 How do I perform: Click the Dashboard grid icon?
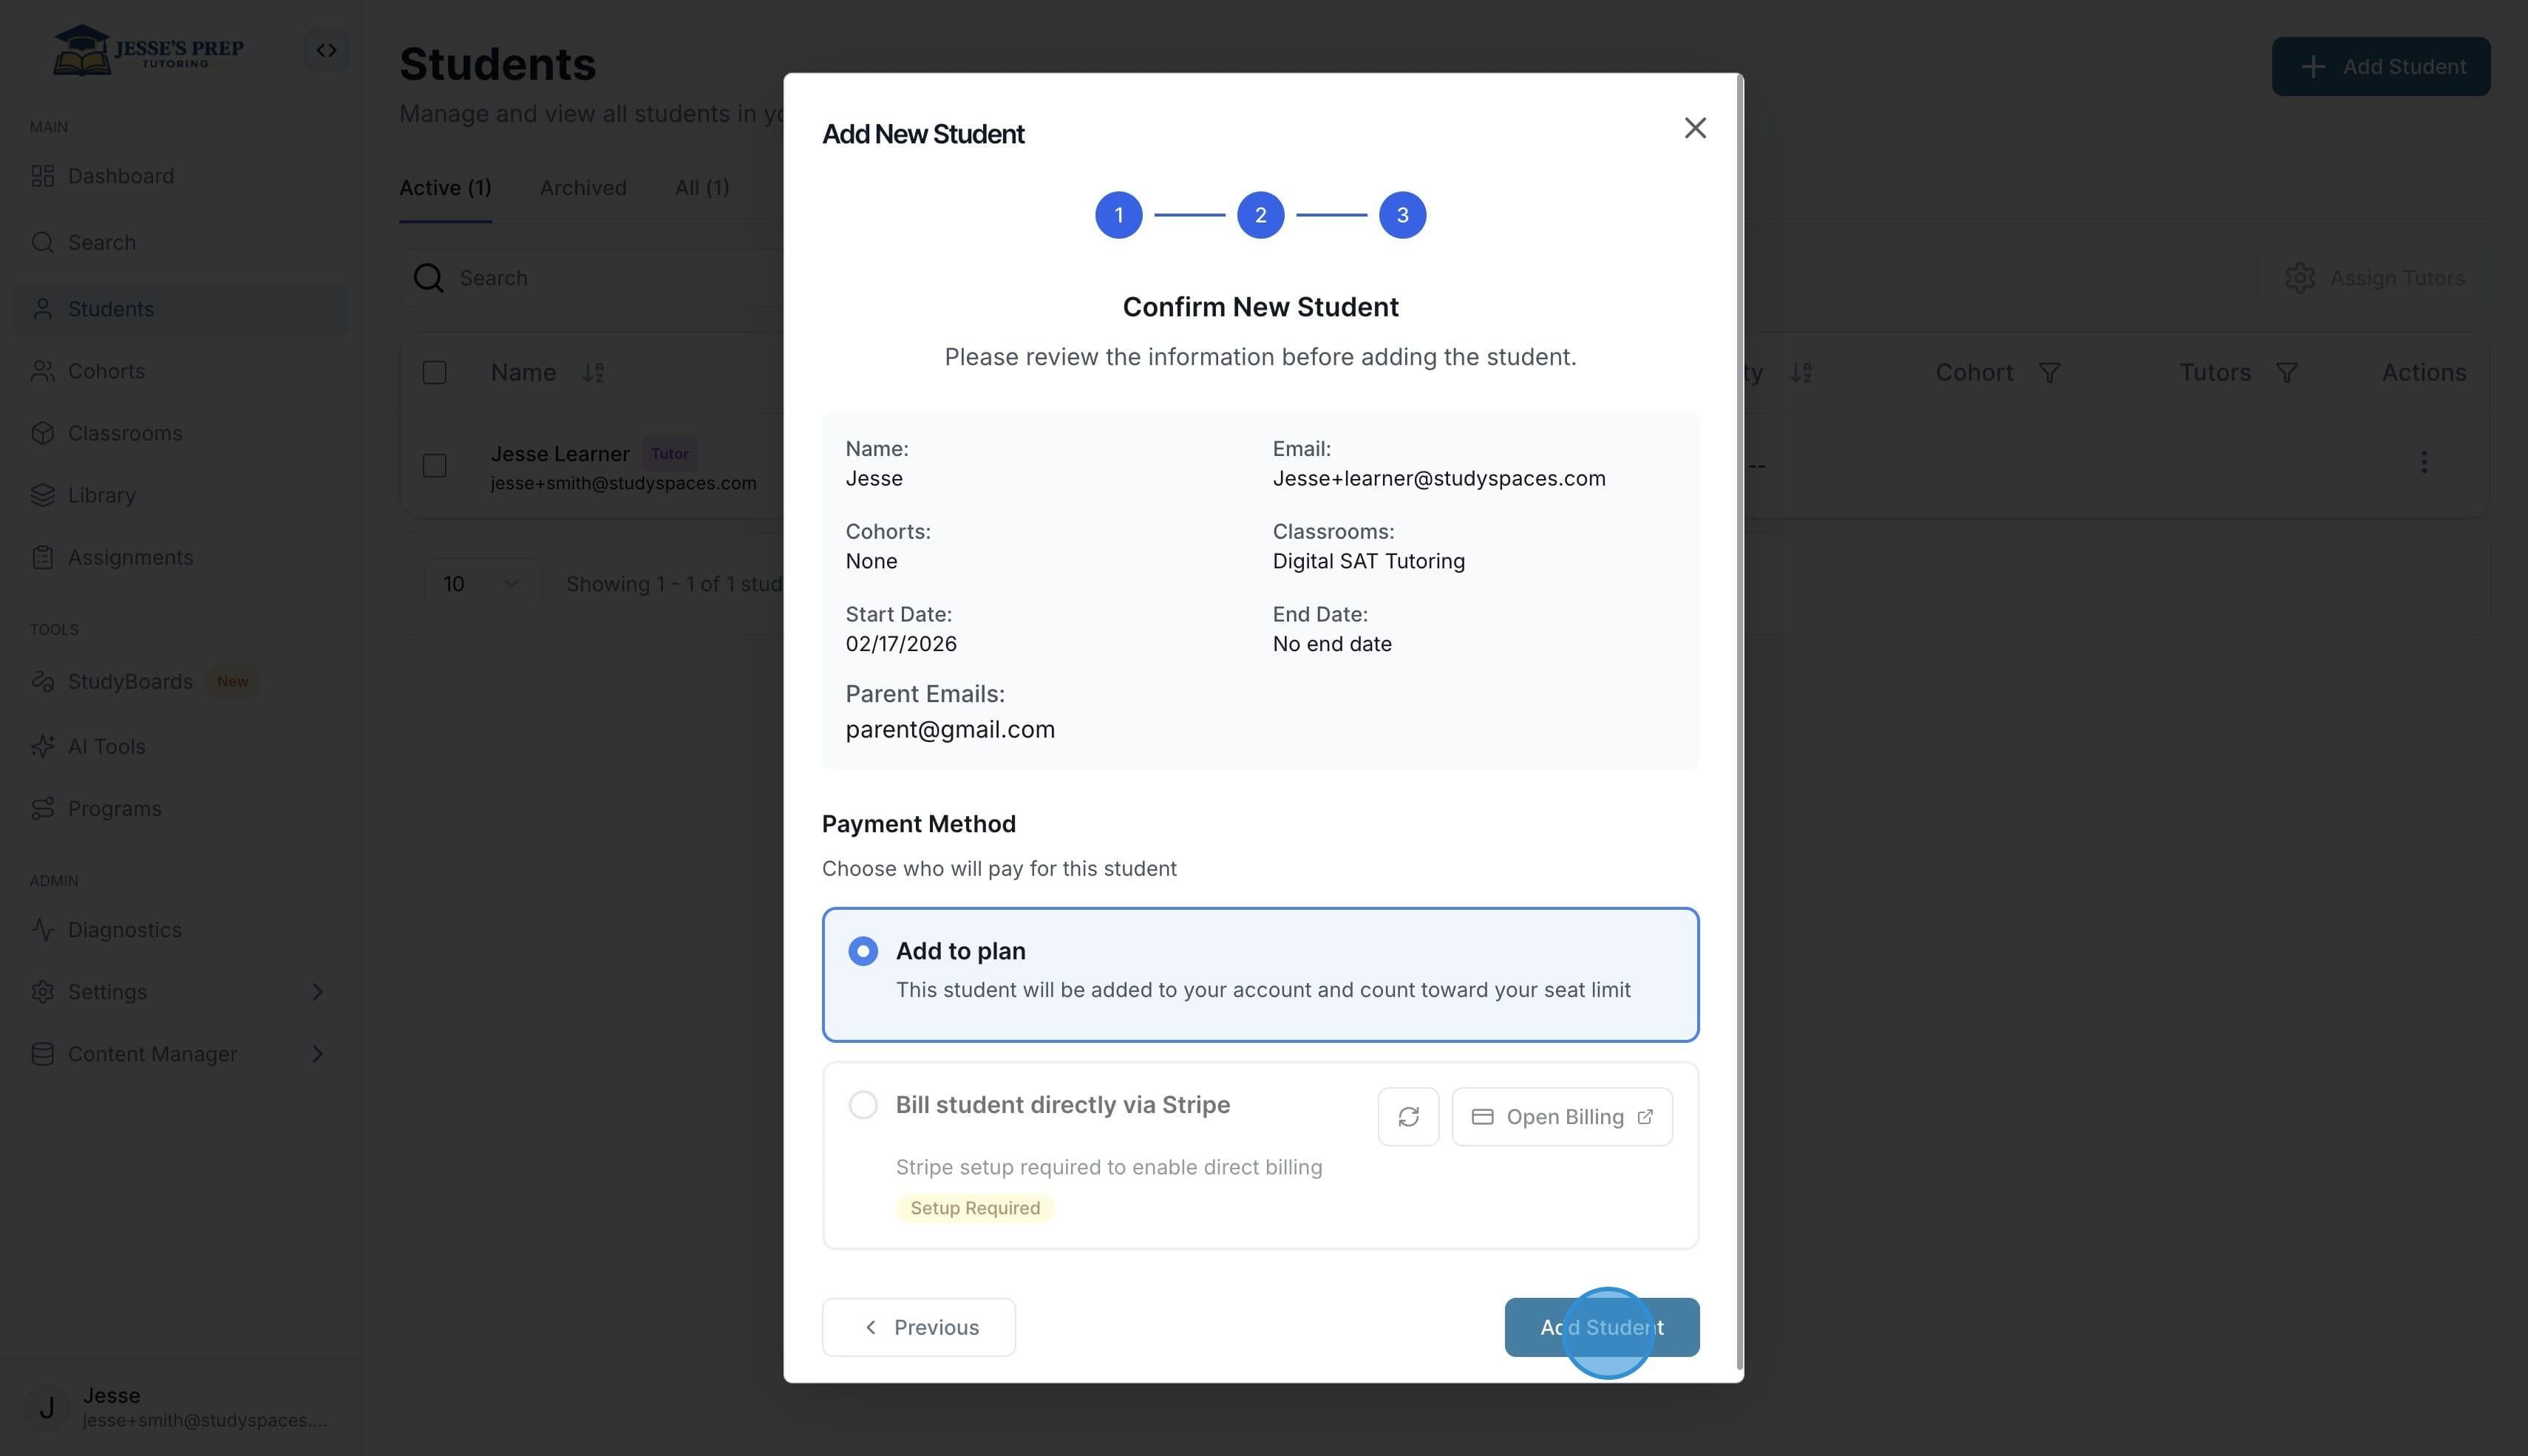(x=42, y=176)
